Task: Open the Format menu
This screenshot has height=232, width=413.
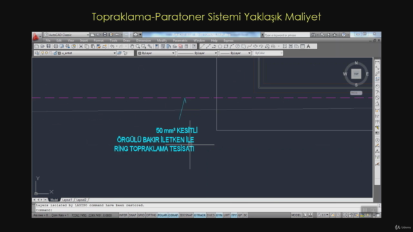Action: [x=99, y=41]
